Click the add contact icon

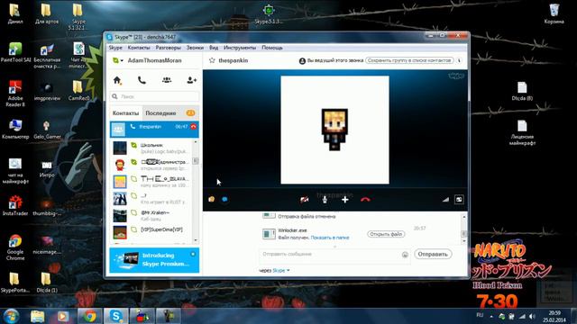[x=191, y=80]
